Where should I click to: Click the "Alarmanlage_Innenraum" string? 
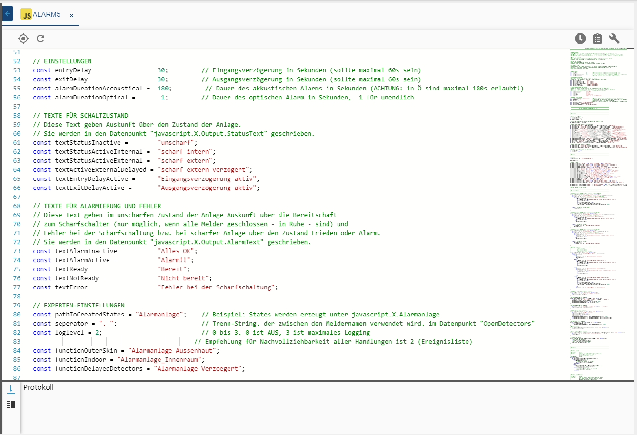coord(159,360)
